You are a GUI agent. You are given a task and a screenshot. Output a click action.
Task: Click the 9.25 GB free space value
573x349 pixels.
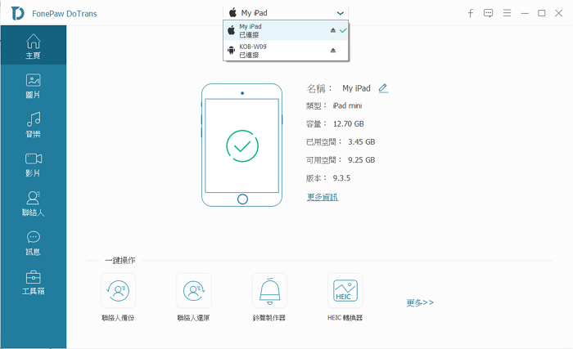point(362,160)
